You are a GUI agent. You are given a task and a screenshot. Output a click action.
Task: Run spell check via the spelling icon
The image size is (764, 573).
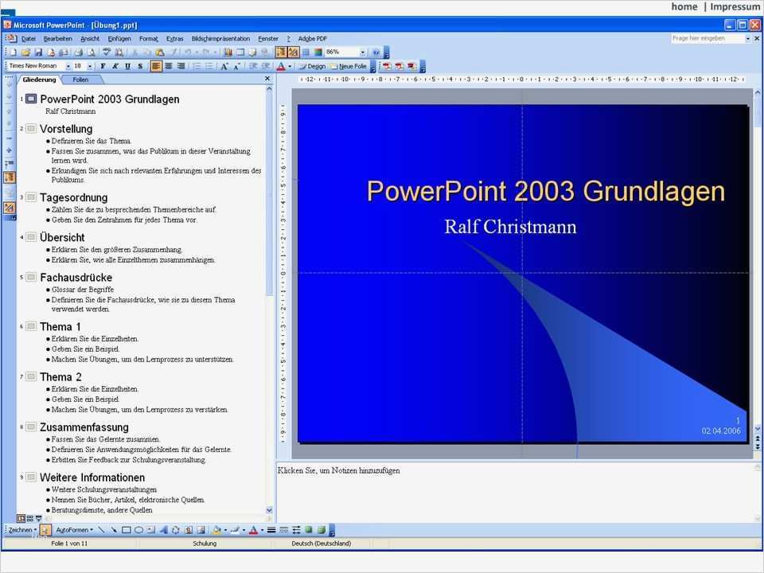tap(107, 53)
